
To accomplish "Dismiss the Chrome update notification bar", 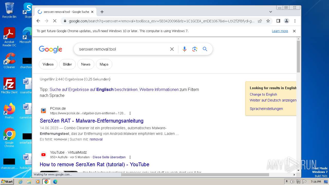I will [x=294, y=31].
